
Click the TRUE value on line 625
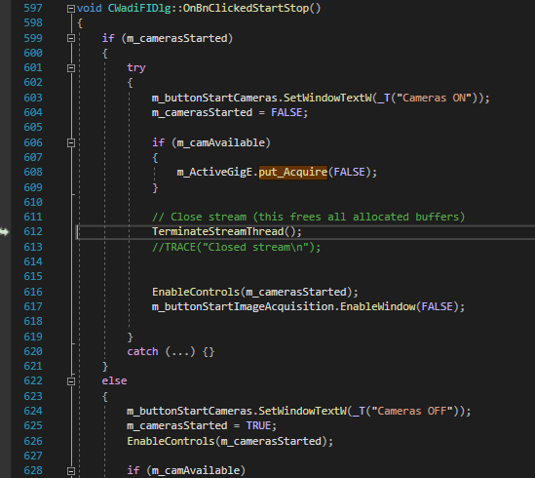[x=258, y=425]
